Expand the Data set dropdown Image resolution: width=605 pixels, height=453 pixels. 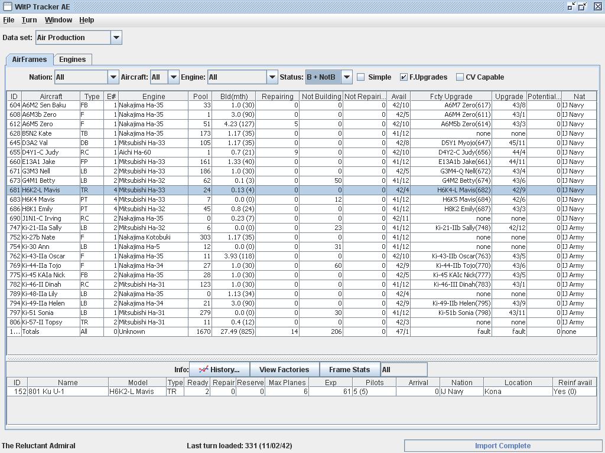tap(116, 37)
